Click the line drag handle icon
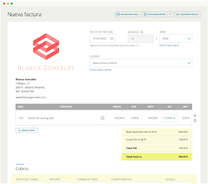This screenshot has height=184, width=208. [102, 118]
